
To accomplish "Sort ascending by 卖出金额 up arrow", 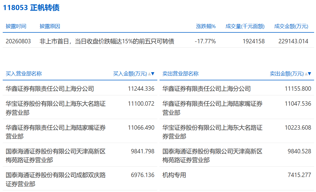I will click(306, 74).
